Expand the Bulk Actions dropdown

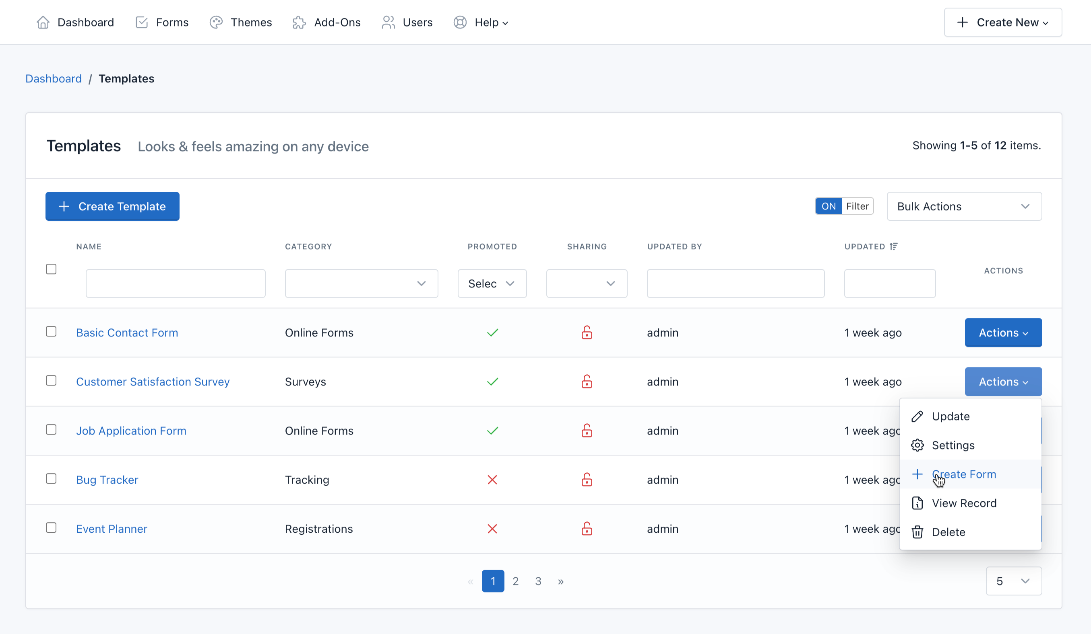tap(964, 206)
